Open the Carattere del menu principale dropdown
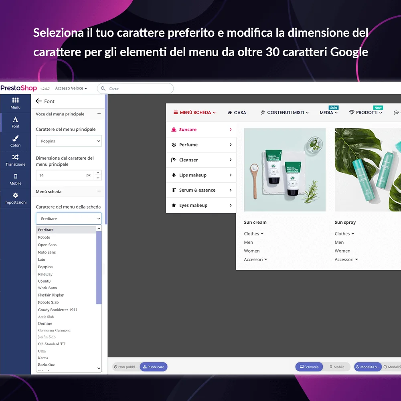Viewport: 401px width, 401px height. pos(68,141)
